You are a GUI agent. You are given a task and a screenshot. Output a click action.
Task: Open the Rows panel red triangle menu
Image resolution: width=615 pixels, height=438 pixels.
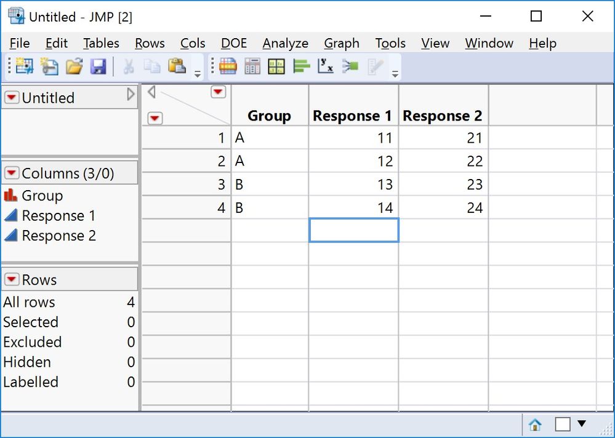pos(12,280)
